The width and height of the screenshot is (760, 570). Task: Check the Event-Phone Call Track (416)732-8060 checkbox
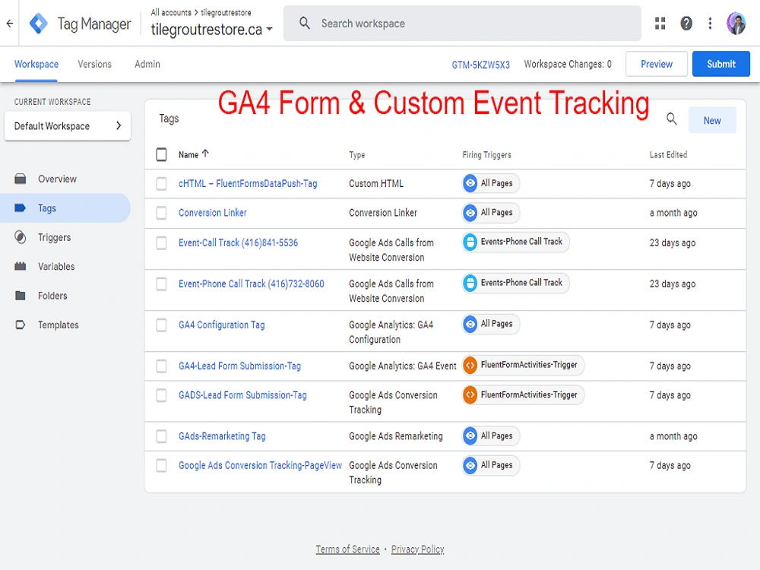click(161, 283)
